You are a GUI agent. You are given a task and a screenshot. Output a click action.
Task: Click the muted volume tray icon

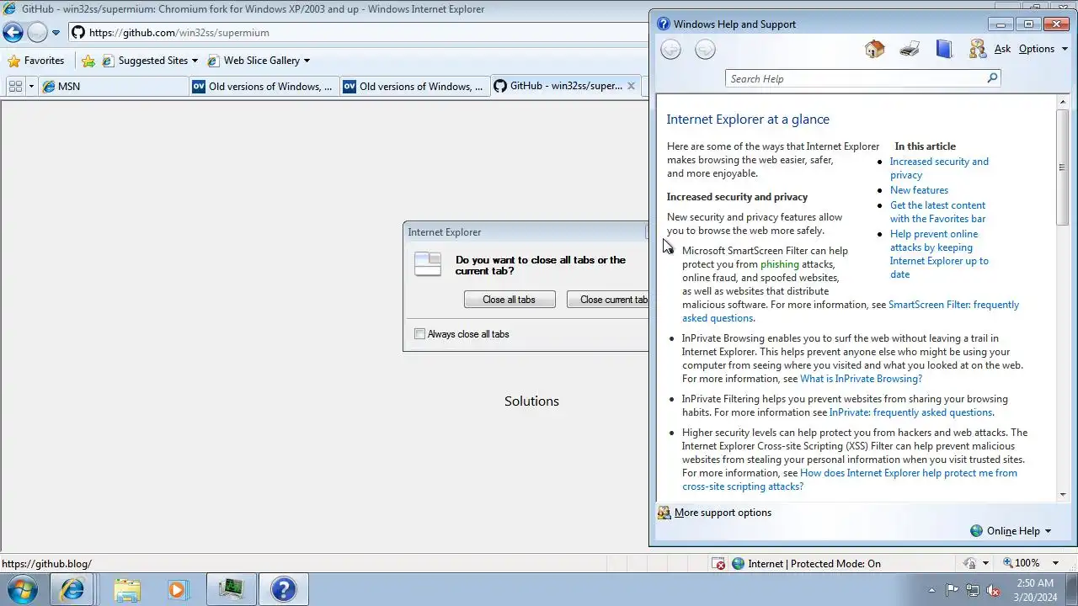pyautogui.click(x=993, y=590)
